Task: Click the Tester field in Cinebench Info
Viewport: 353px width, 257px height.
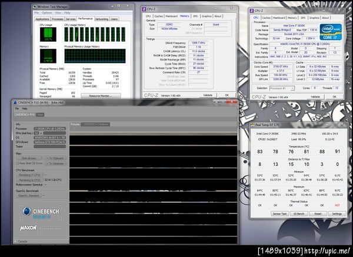Action: click(x=50, y=146)
